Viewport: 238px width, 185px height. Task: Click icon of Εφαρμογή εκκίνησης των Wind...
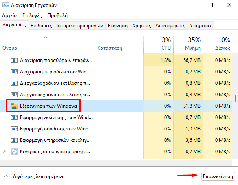[14, 117]
